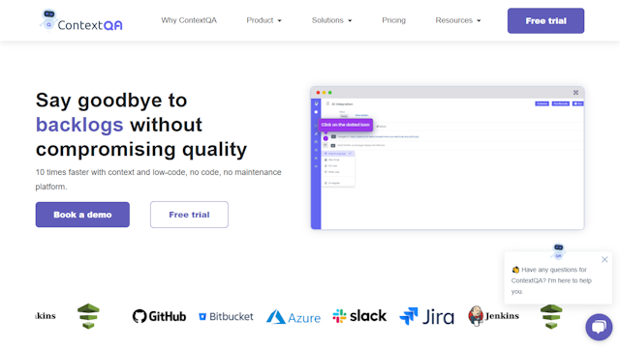Click the Jira logo
This screenshot has height=348, width=620.
426,316
